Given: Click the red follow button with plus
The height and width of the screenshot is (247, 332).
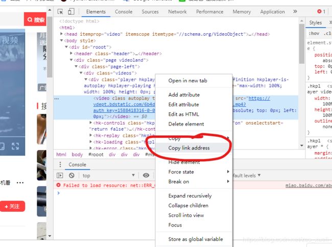Looking at the screenshot, I should coord(12,206).
